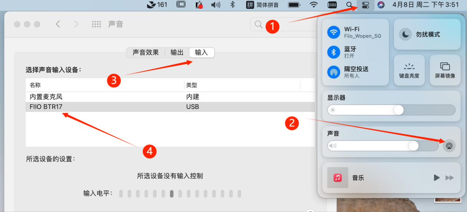Open Siri from the menu bar
467x212 pixels.
coord(381,5)
